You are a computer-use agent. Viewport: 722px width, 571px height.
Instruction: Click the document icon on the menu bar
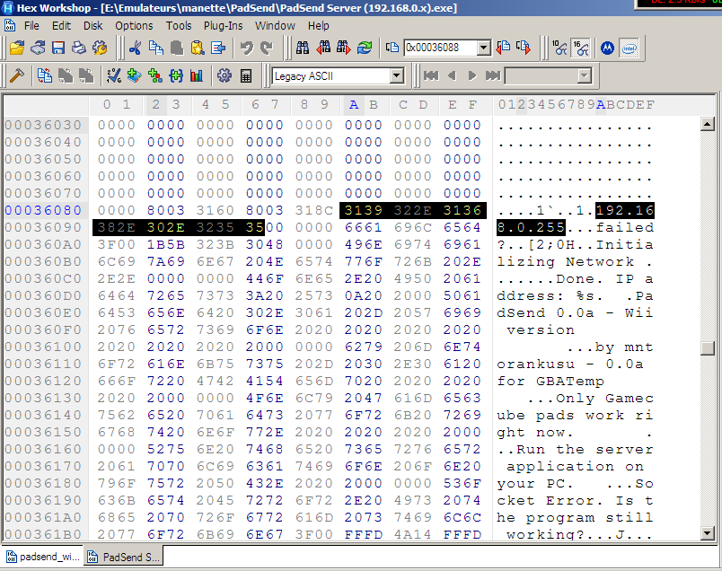point(10,25)
